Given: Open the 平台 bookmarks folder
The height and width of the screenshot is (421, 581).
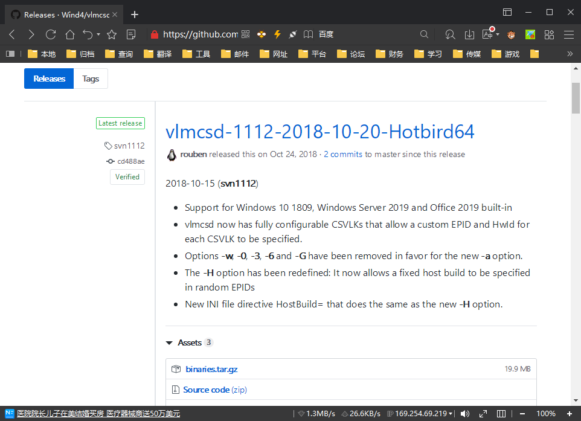Looking at the screenshot, I should coord(312,54).
